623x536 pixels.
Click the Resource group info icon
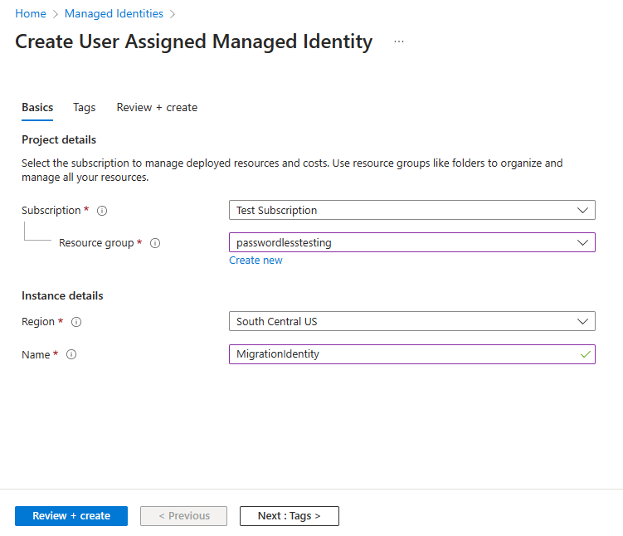pos(155,243)
